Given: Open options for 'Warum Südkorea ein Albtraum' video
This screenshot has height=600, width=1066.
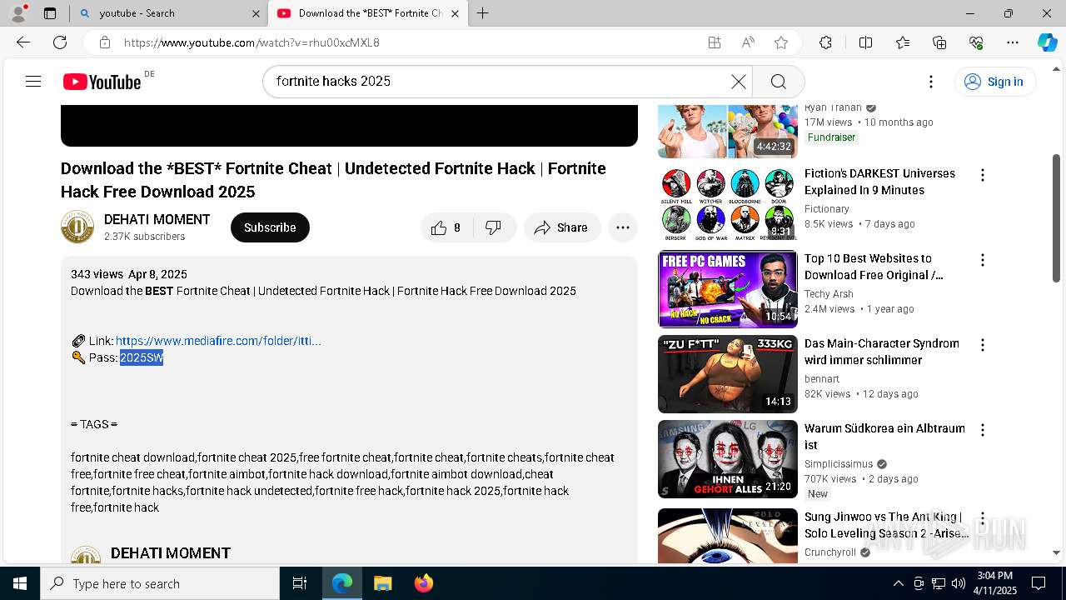Looking at the screenshot, I should coord(983,430).
